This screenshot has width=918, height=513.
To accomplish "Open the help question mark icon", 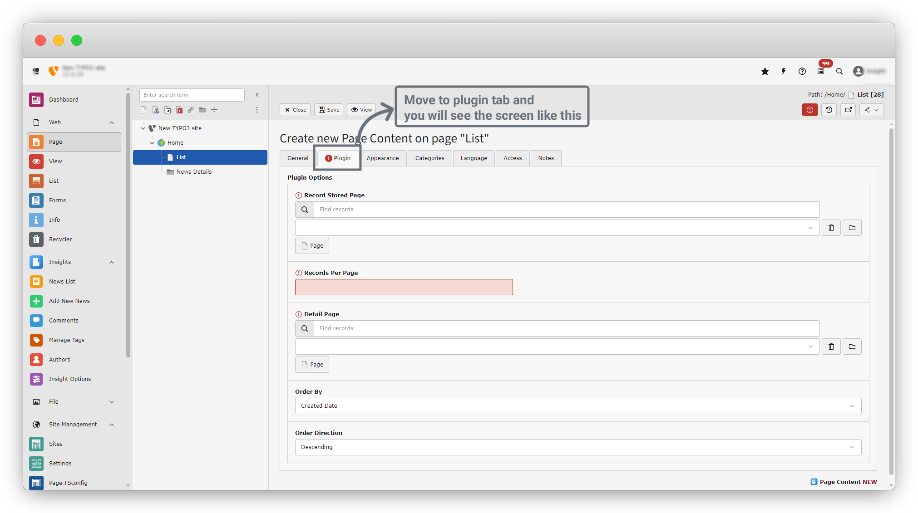I will [x=802, y=71].
